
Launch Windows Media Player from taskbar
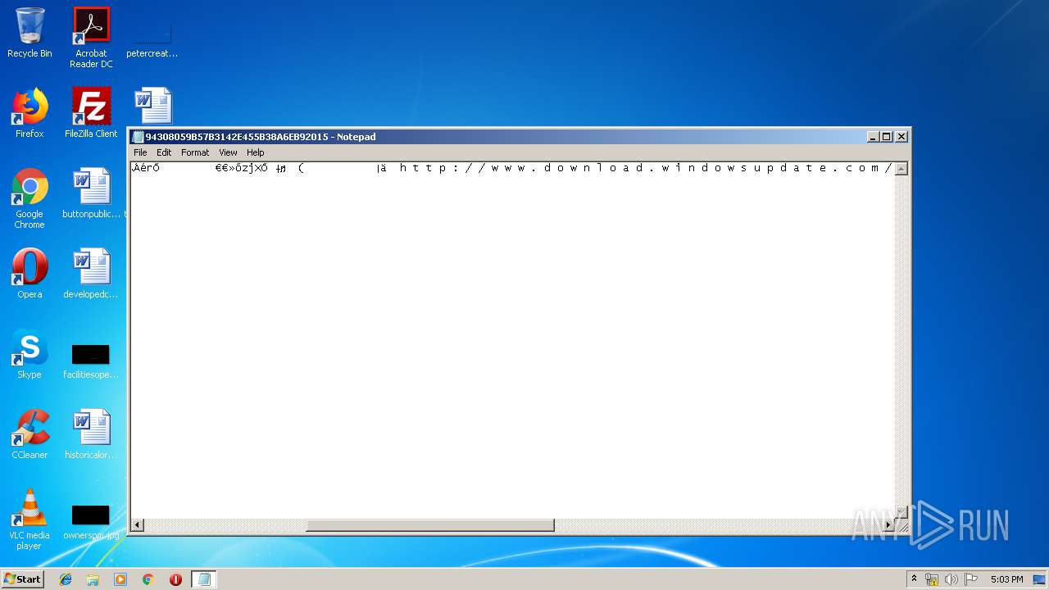pyautogui.click(x=120, y=579)
